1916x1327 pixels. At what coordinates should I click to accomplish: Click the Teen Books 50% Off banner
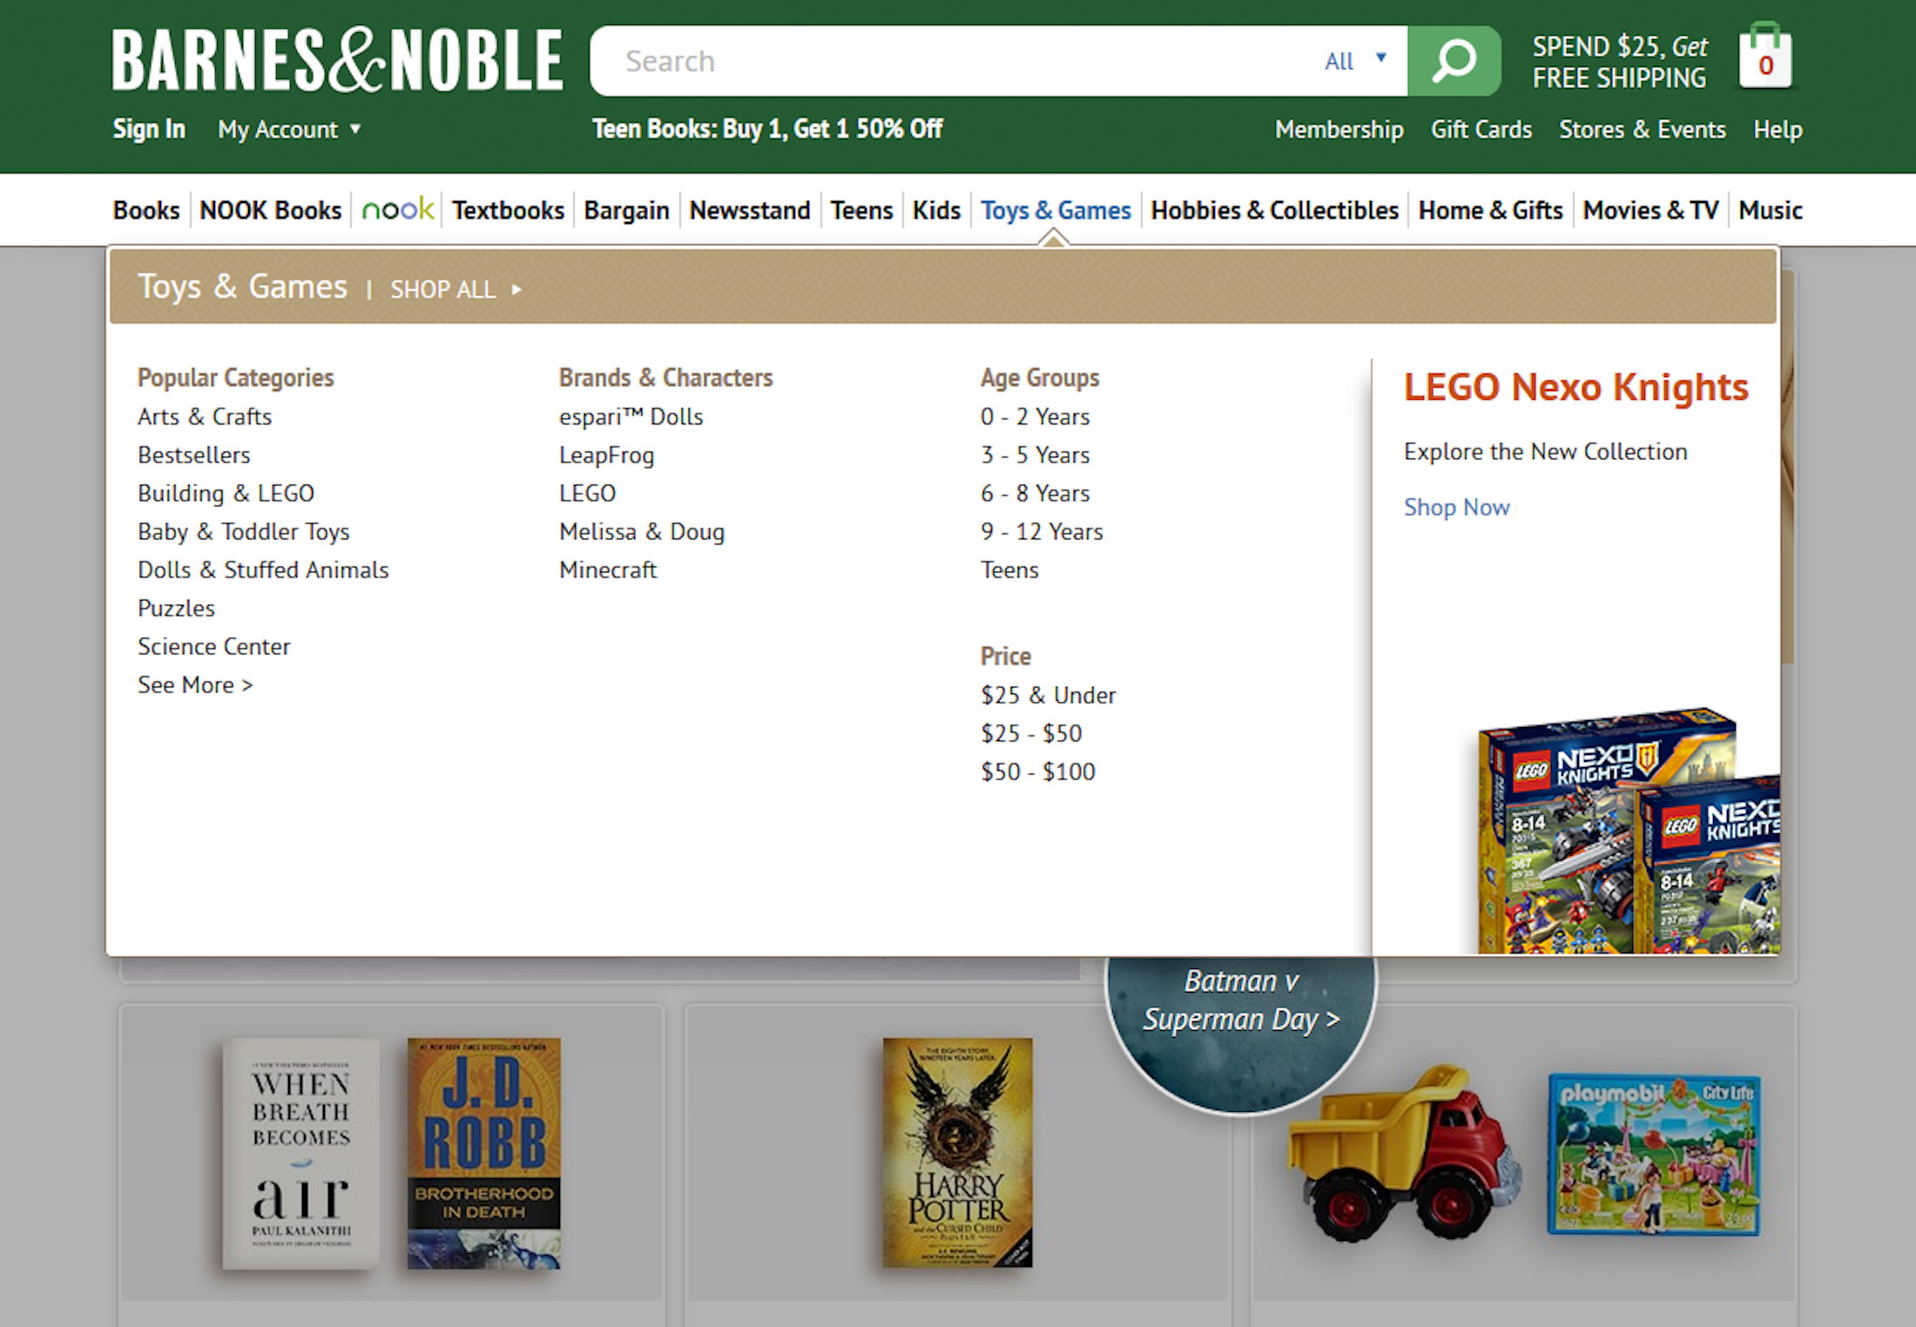tap(767, 128)
